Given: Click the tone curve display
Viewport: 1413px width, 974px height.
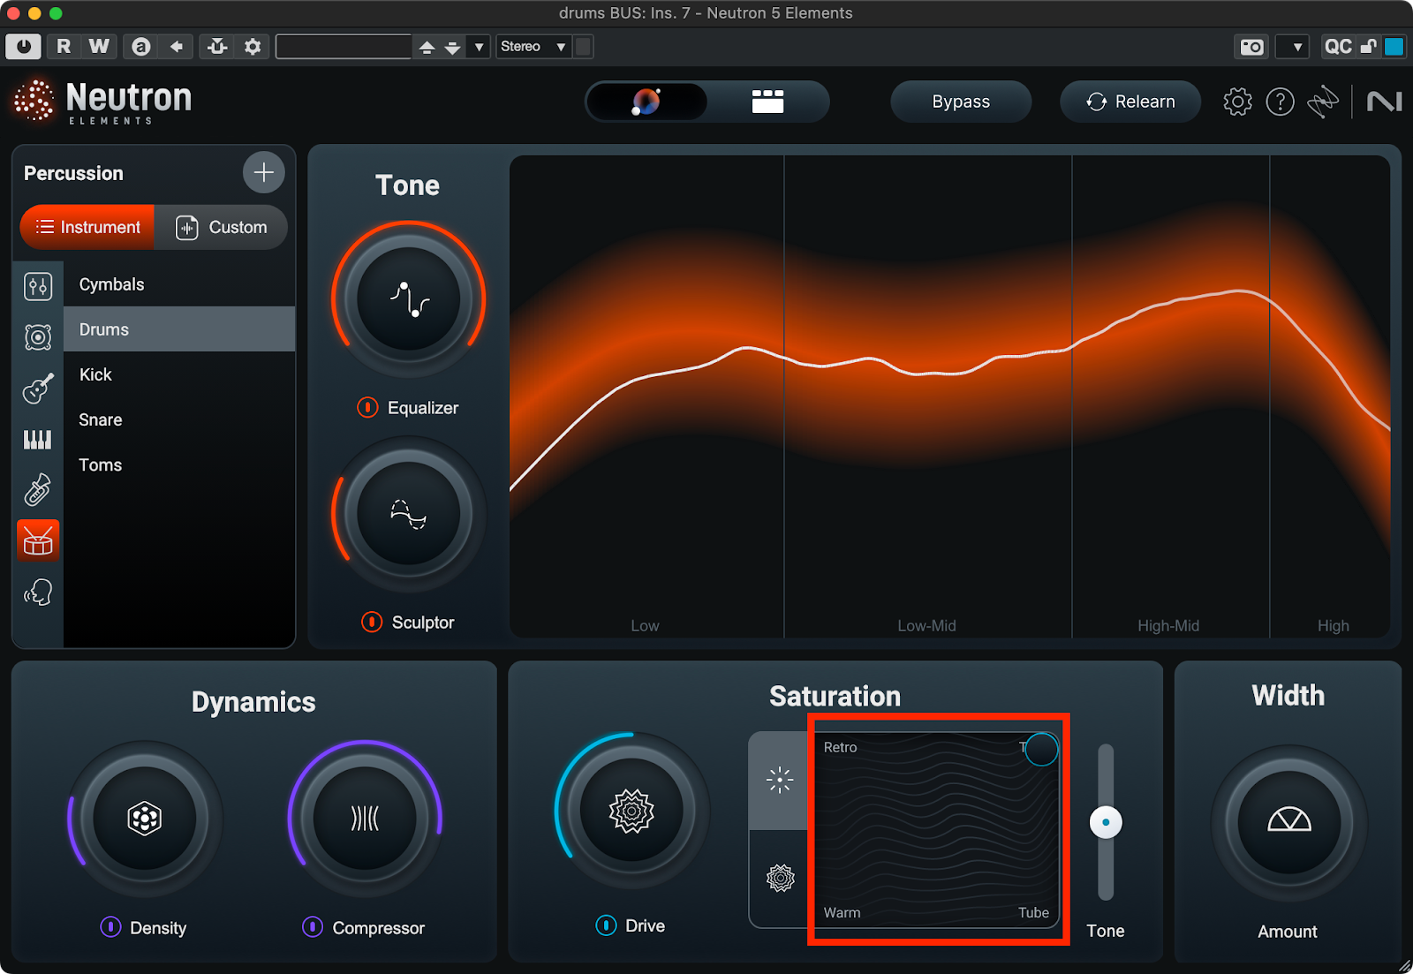Looking at the screenshot, I should click(950, 396).
